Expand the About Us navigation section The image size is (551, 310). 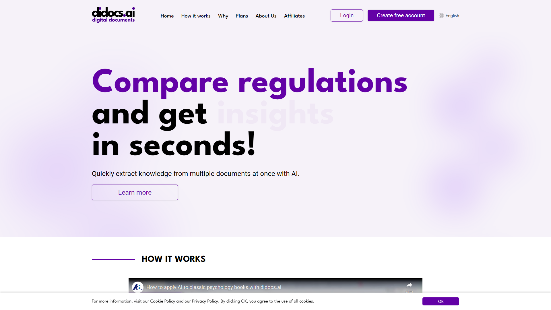tap(266, 15)
